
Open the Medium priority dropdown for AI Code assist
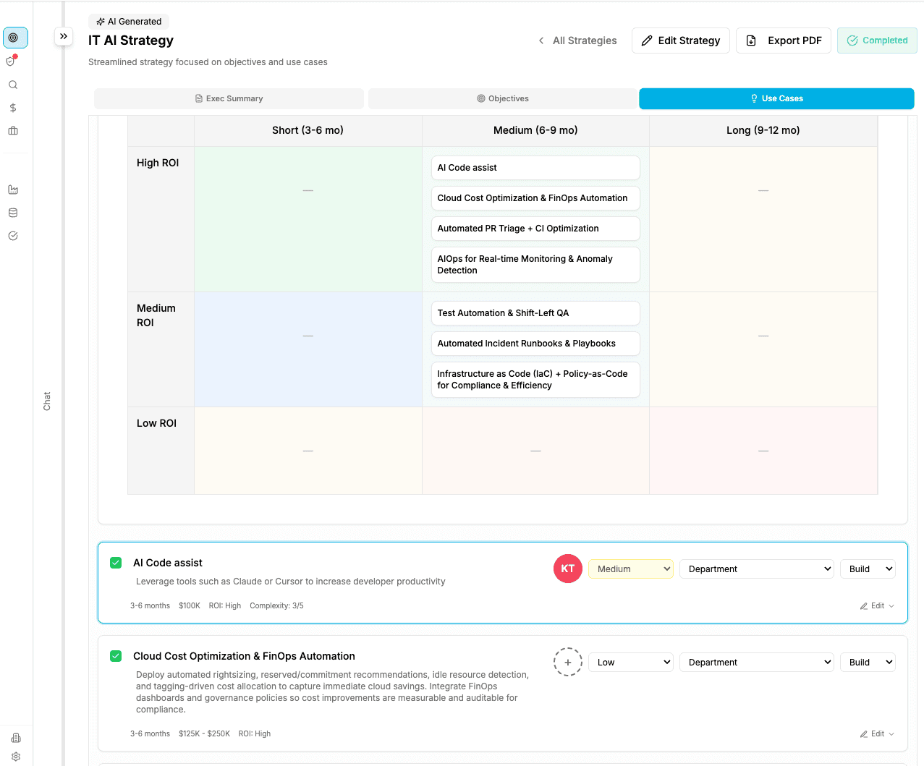[631, 569]
